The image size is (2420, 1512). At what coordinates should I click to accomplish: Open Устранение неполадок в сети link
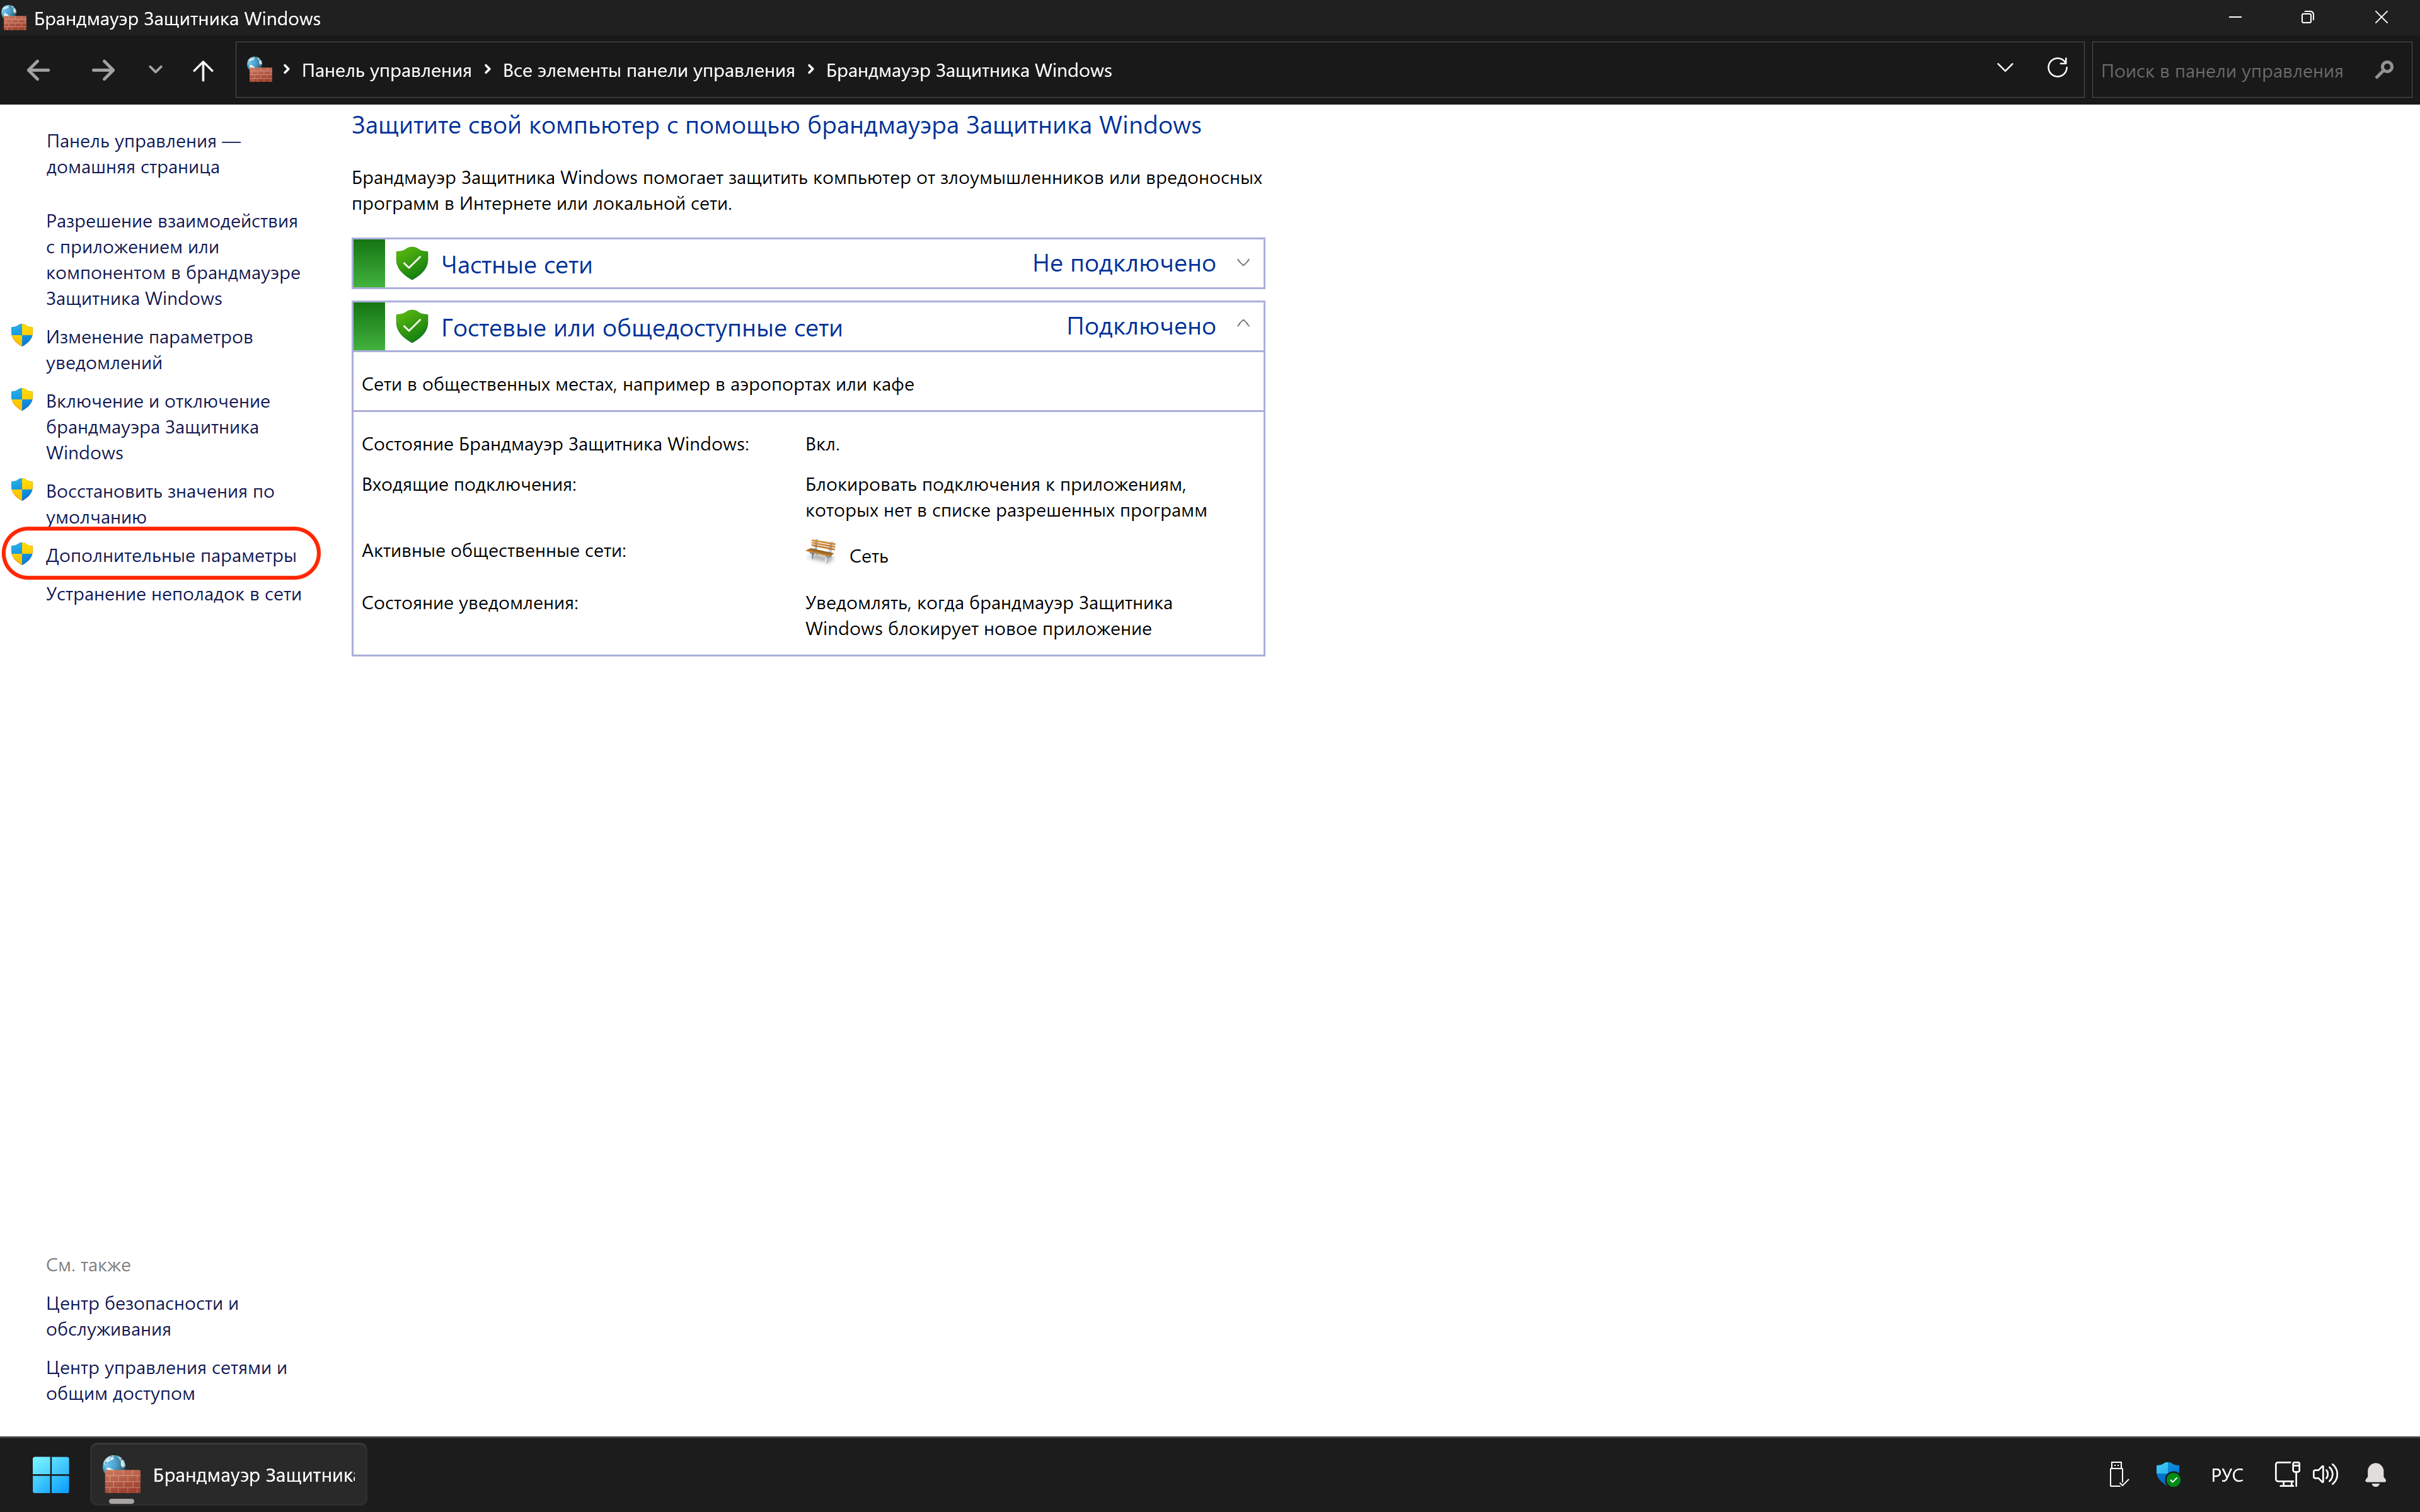(x=173, y=594)
